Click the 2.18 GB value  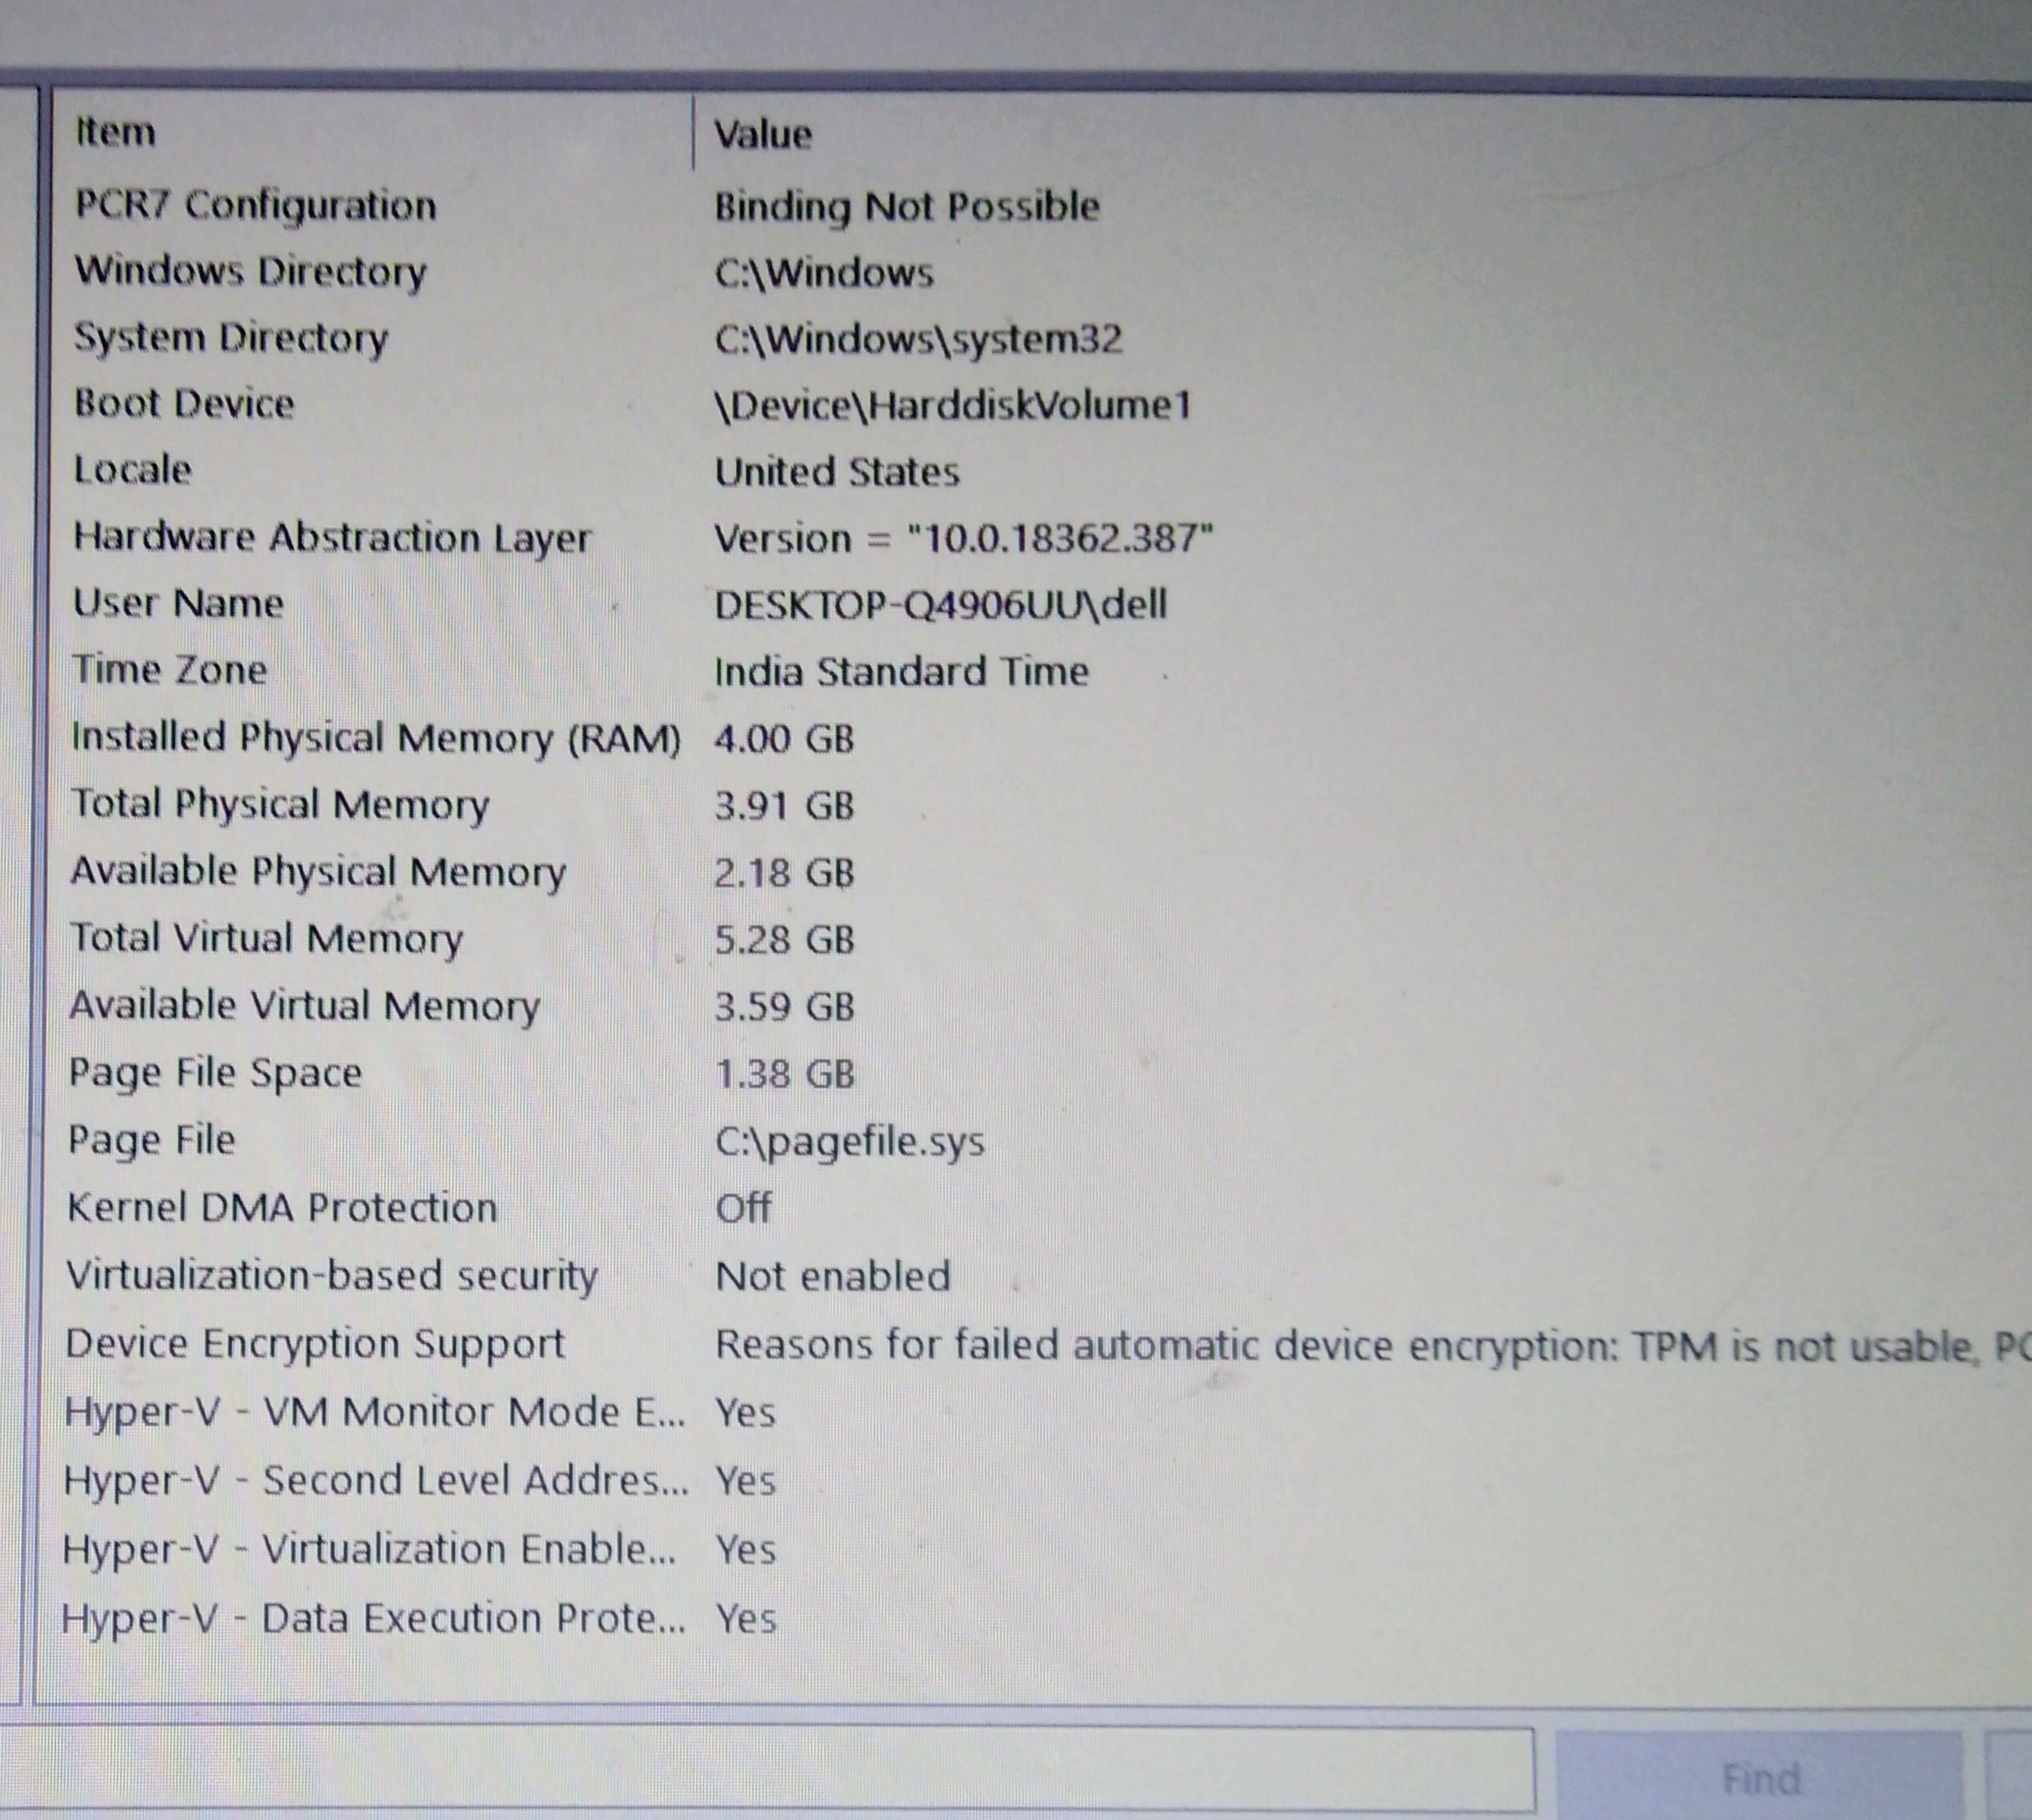[x=784, y=873]
